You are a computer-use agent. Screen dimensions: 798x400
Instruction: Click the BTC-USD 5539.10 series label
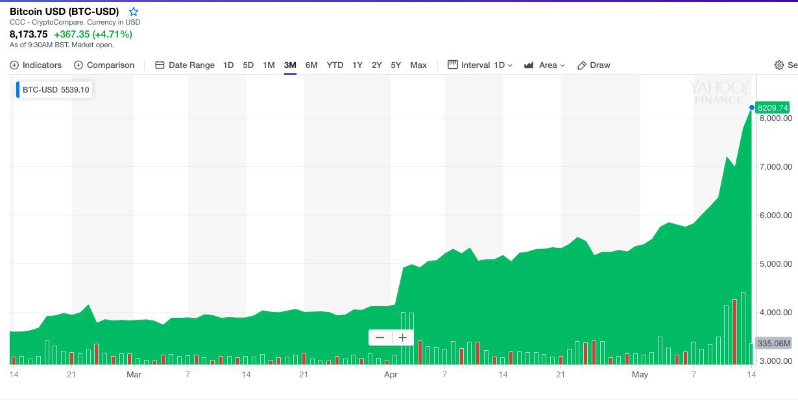(54, 90)
